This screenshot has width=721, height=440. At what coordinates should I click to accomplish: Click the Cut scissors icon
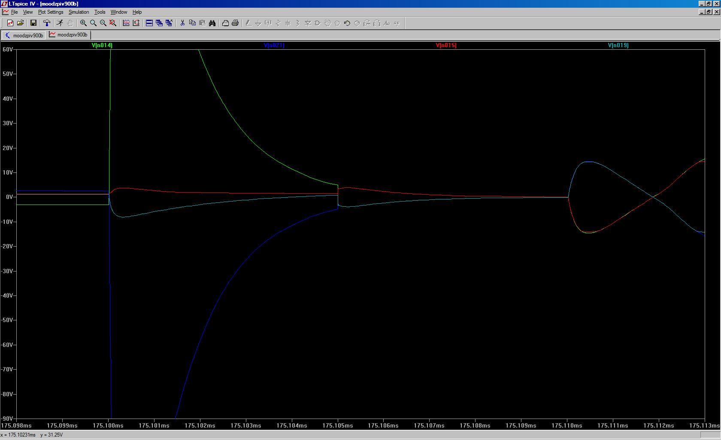click(182, 23)
